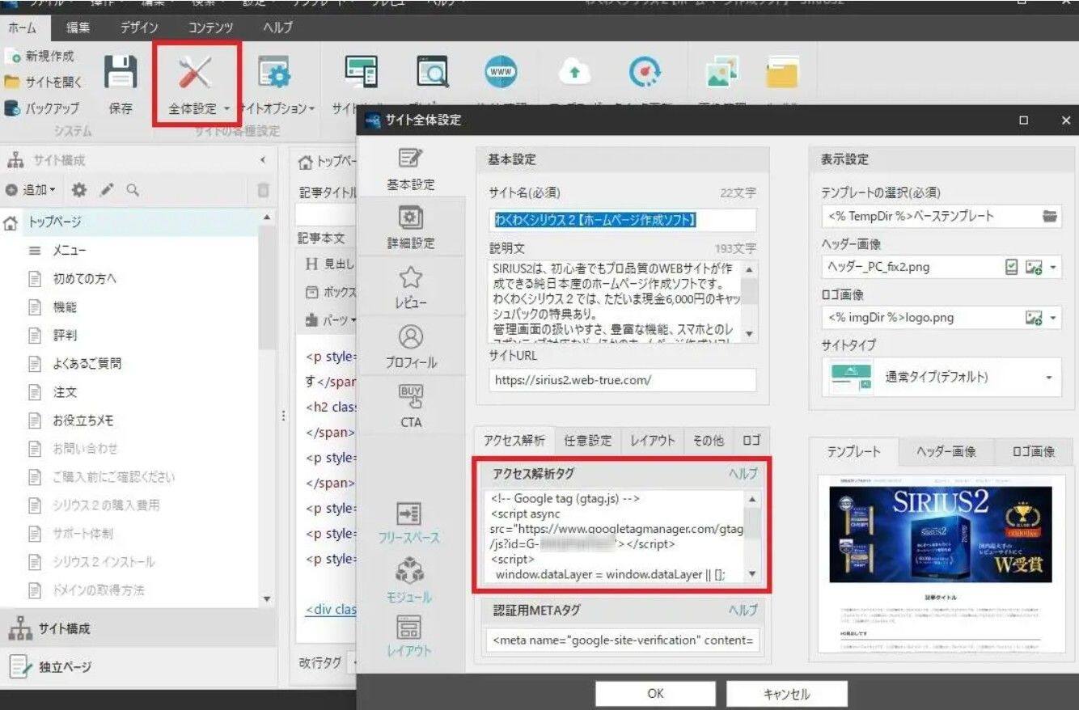Select レイアウト tab in dialog
This screenshot has width=1079, height=710.
click(x=652, y=441)
